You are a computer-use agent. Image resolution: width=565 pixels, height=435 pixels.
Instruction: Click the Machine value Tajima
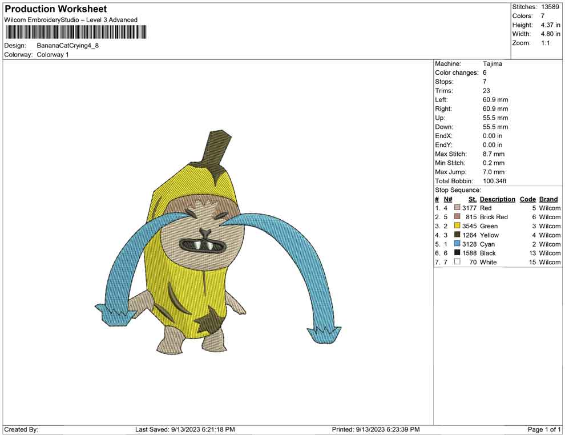click(493, 64)
